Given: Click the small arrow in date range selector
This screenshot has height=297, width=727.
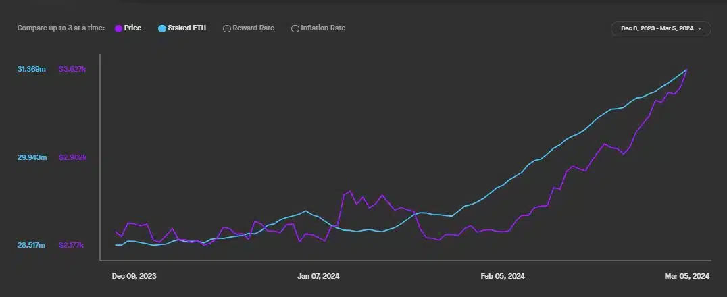Looking at the screenshot, I should point(700,28).
